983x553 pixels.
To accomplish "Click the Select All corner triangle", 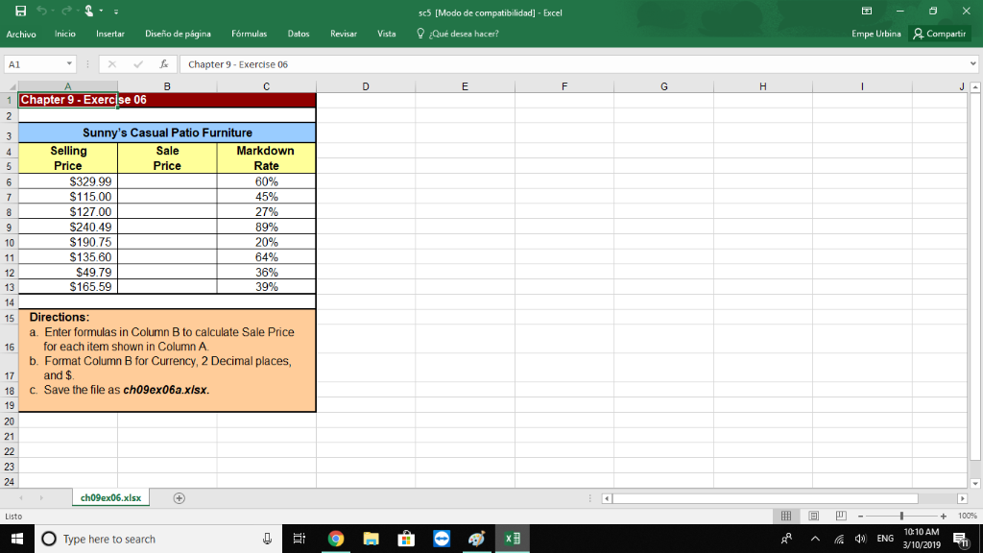I will coord(11,86).
